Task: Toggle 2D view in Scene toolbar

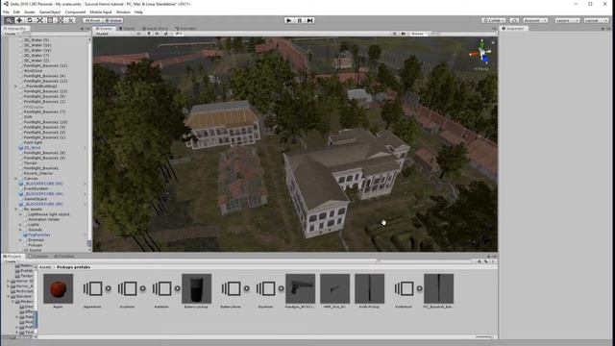Action: click(x=138, y=34)
